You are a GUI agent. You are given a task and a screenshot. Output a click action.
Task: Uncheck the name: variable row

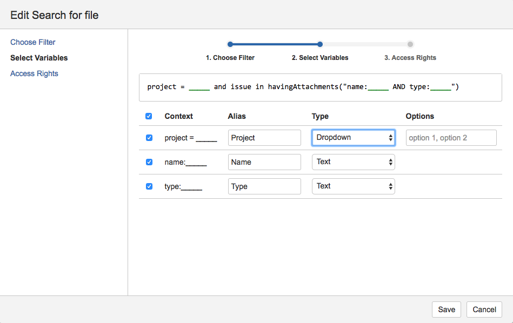(149, 162)
